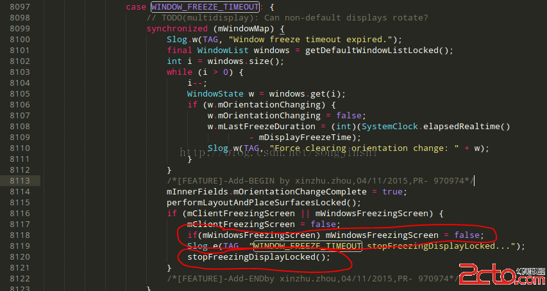547x291 pixels.
Task: Select line number 8110 in gutter
Action: click(20, 148)
